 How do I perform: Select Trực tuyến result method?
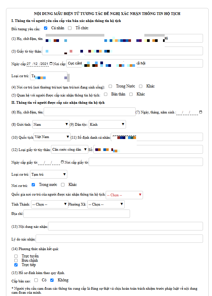(x=16, y=256)
